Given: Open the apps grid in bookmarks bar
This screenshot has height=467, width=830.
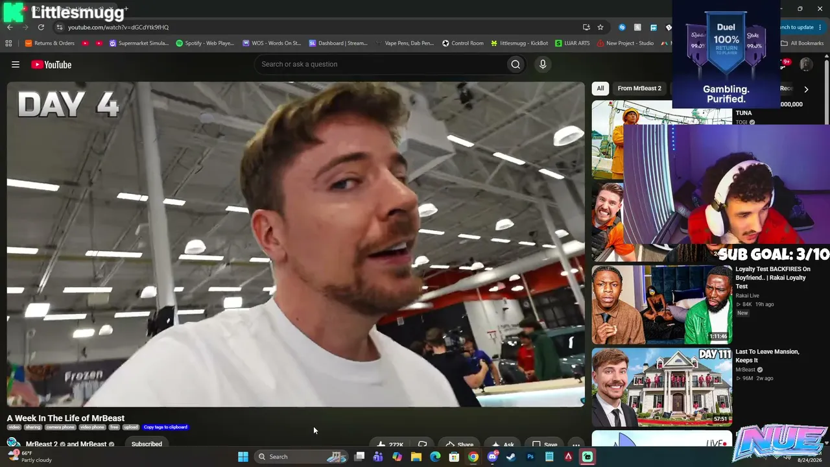Looking at the screenshot, I should [x=8, y=43].
